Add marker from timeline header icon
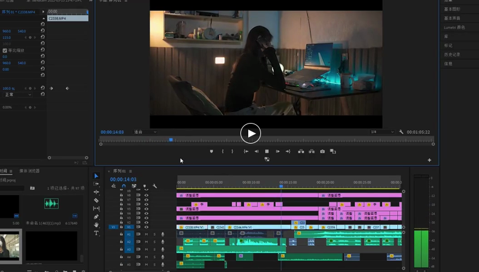The image size is (479, 272). 145,186
